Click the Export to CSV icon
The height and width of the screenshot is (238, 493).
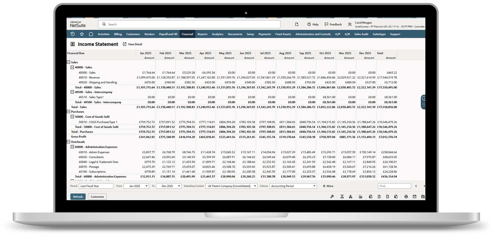click(388, 197)
